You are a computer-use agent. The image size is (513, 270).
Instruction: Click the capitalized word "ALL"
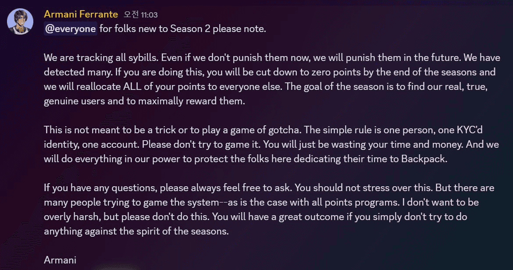click(132, 87)
